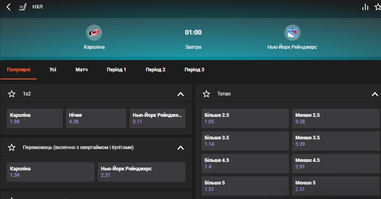Click the 01:00 match start time
This screenshot has width=381, height=199.
(x=193, y=32)
